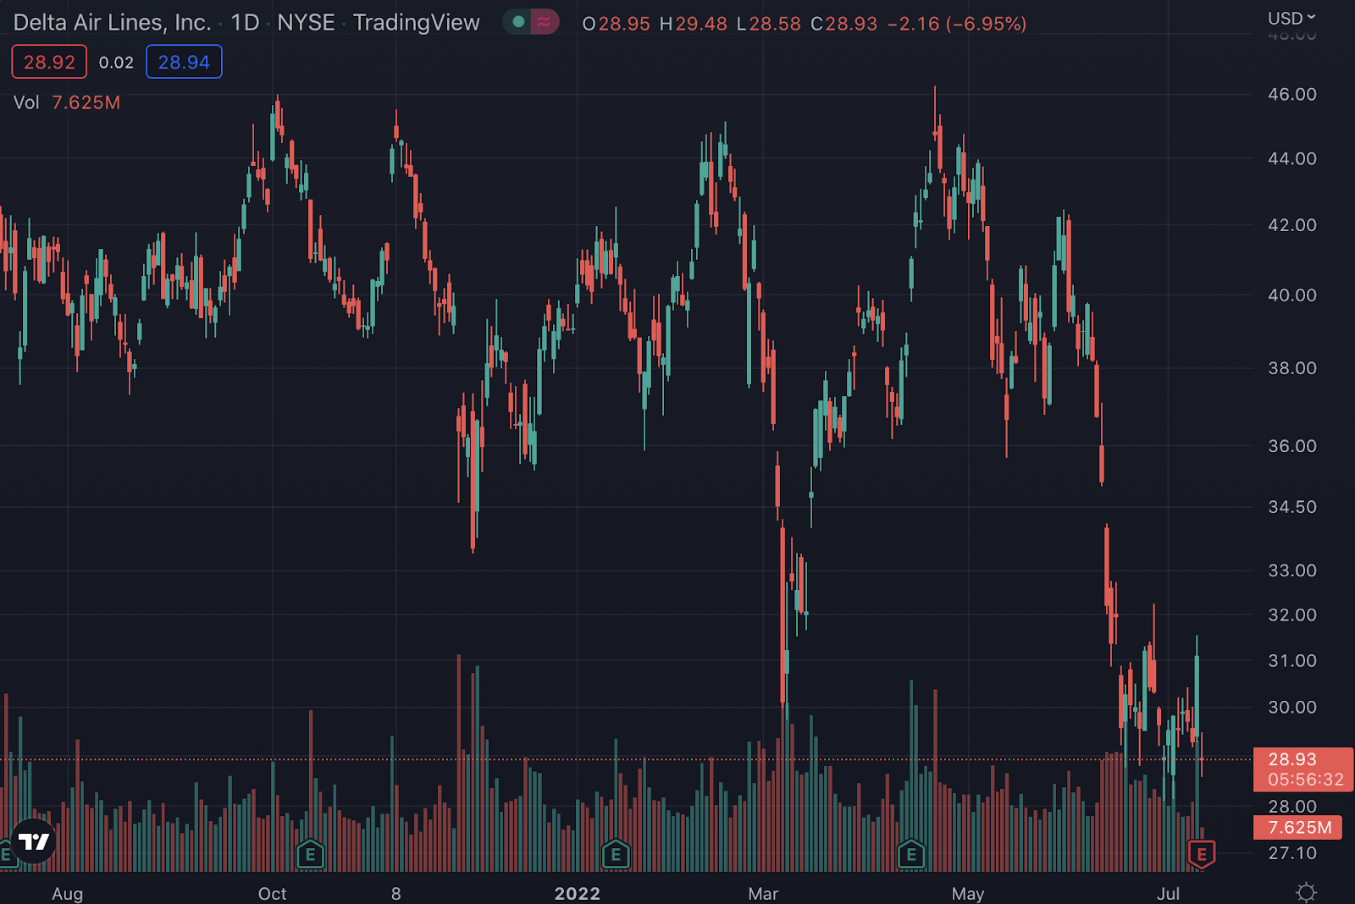Click the 28.00 price axis label
Image resolution: width=1355 pixels, height=904 pixels.
pyautogui.click(x=1292, y=806)
